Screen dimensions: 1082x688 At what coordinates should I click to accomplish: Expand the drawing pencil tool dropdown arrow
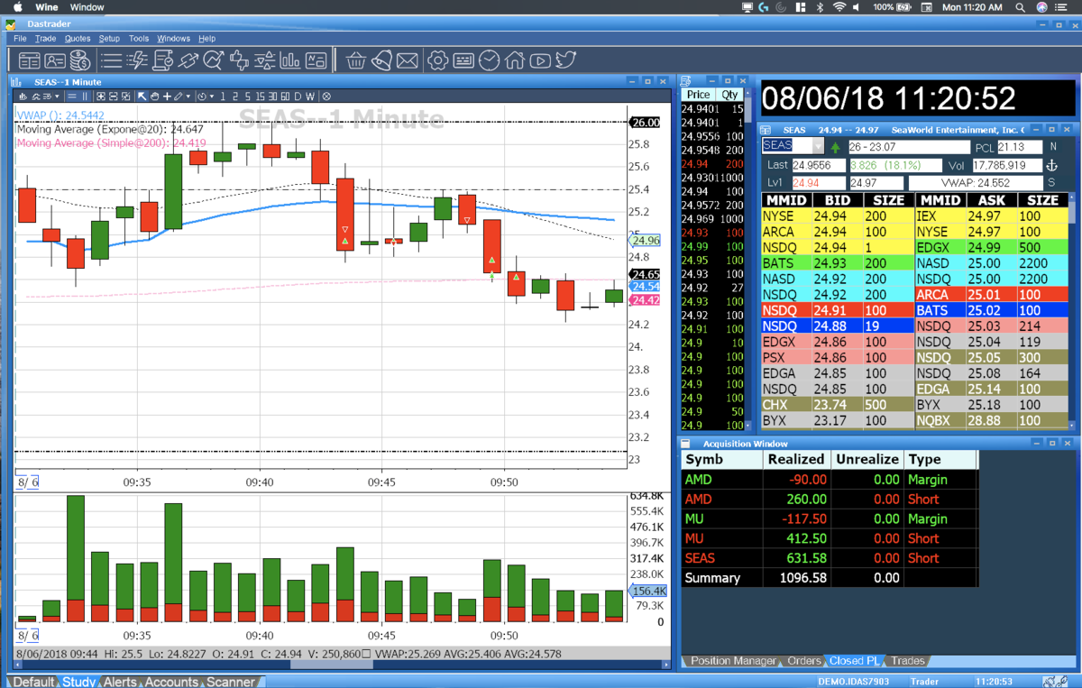[x=188, y=96]
